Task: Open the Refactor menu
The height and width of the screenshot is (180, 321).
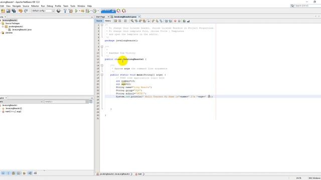Action: tap(35, 6)
